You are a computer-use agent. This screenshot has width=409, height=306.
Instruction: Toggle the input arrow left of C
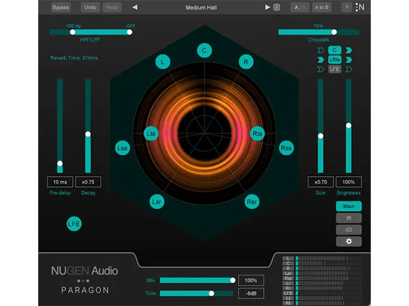[x=320, y=50]
